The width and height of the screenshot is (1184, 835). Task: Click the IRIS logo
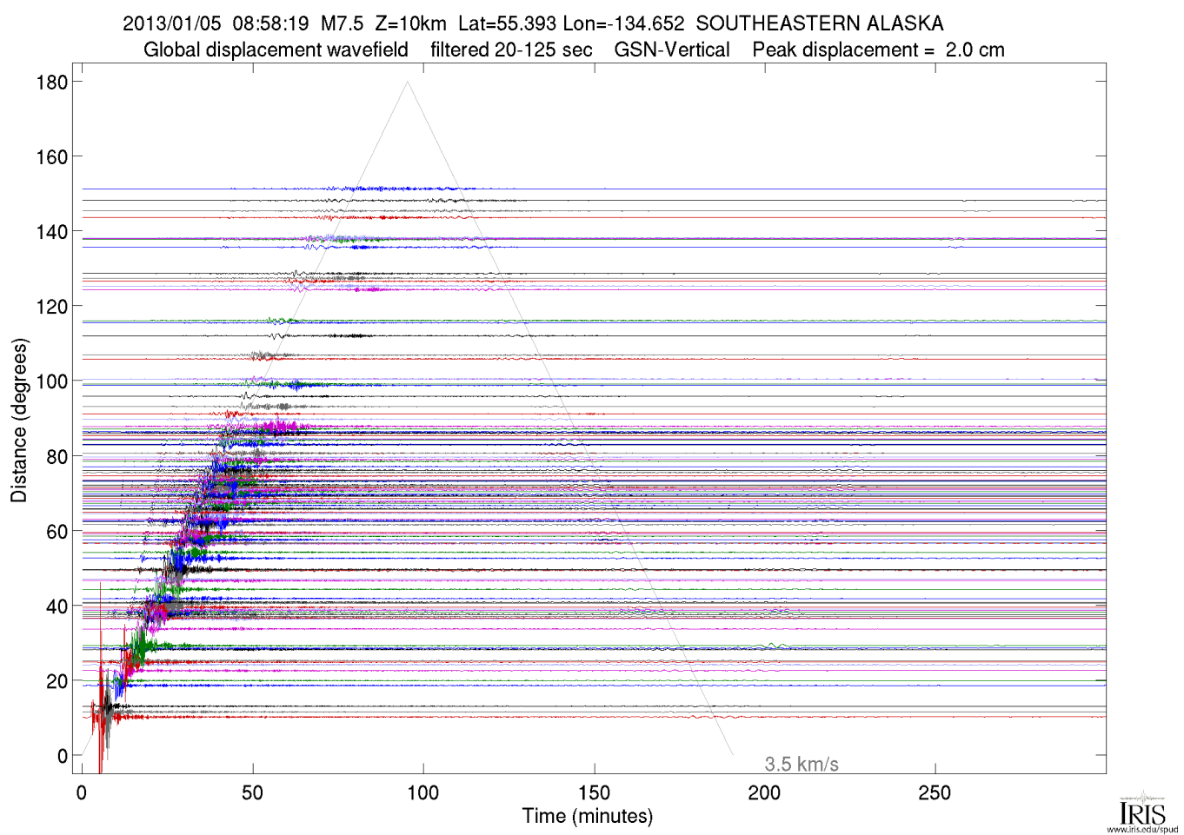point(1141,811)
